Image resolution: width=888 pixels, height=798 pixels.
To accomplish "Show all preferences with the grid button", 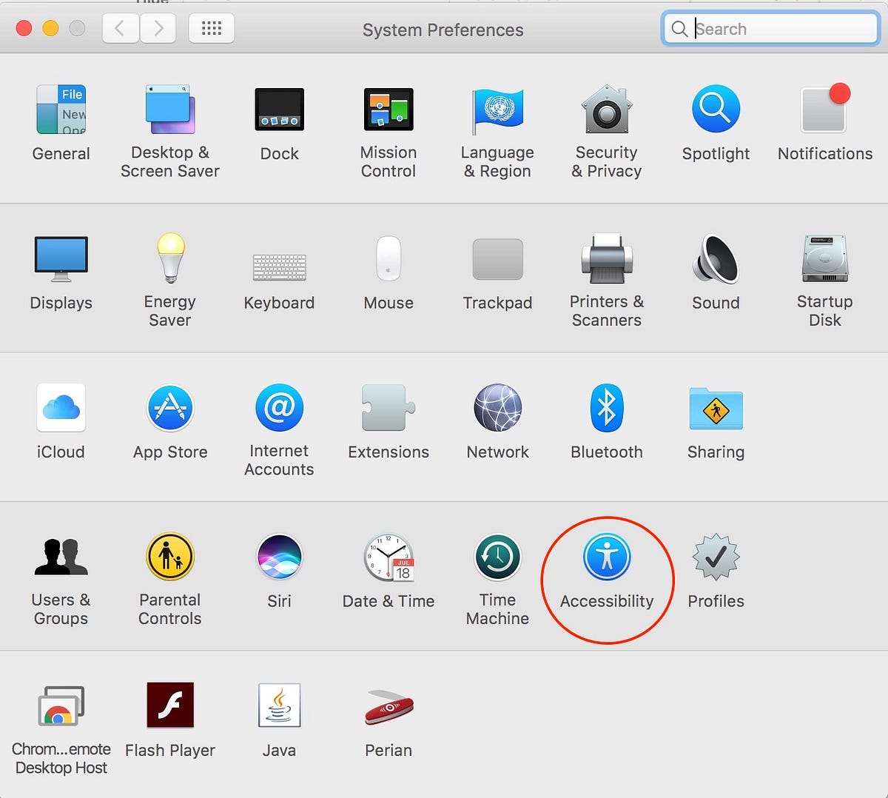I will pos(212,27).
